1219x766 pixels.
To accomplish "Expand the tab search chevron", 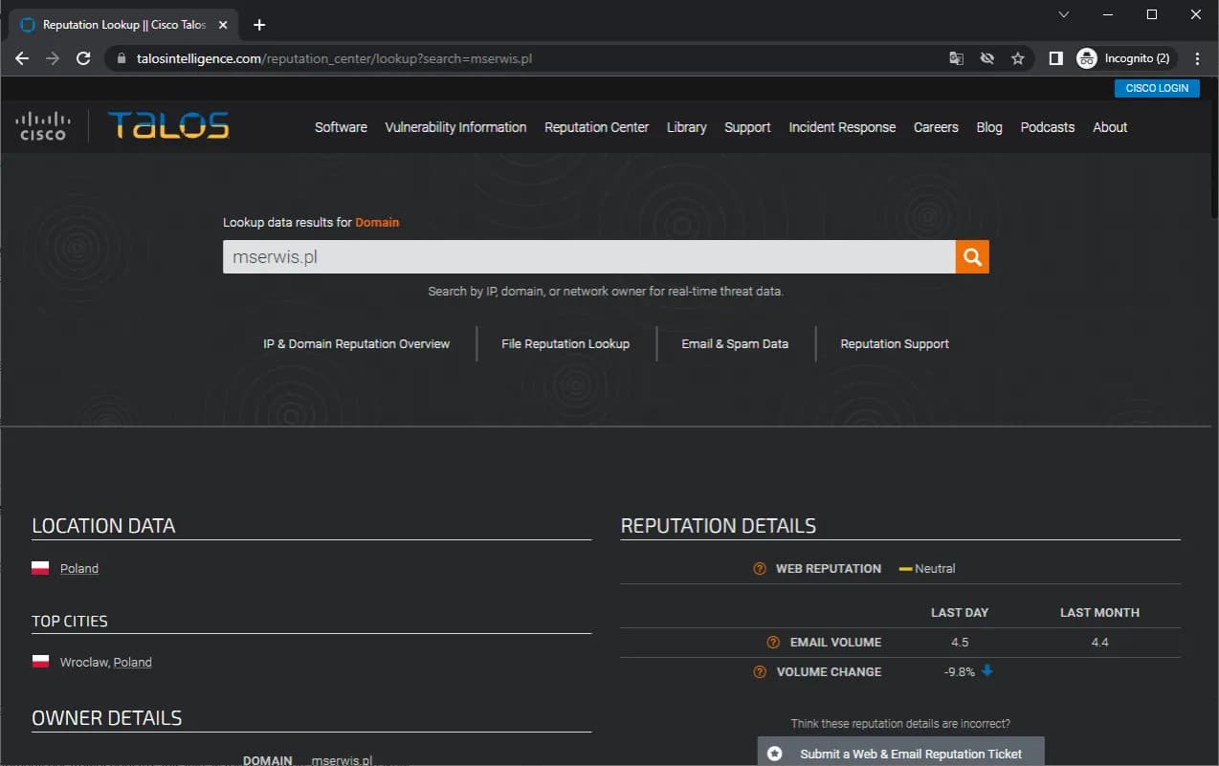I will coord(1064,14).
